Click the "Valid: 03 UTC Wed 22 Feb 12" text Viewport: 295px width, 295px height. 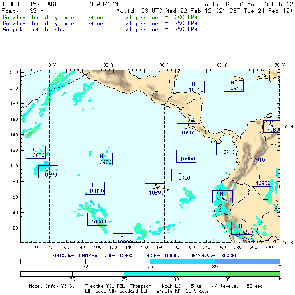point(164,11)
